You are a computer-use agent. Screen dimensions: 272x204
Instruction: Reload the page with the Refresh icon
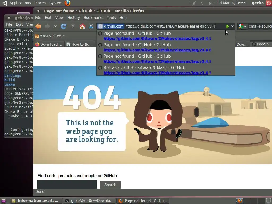tap(64, 26)
